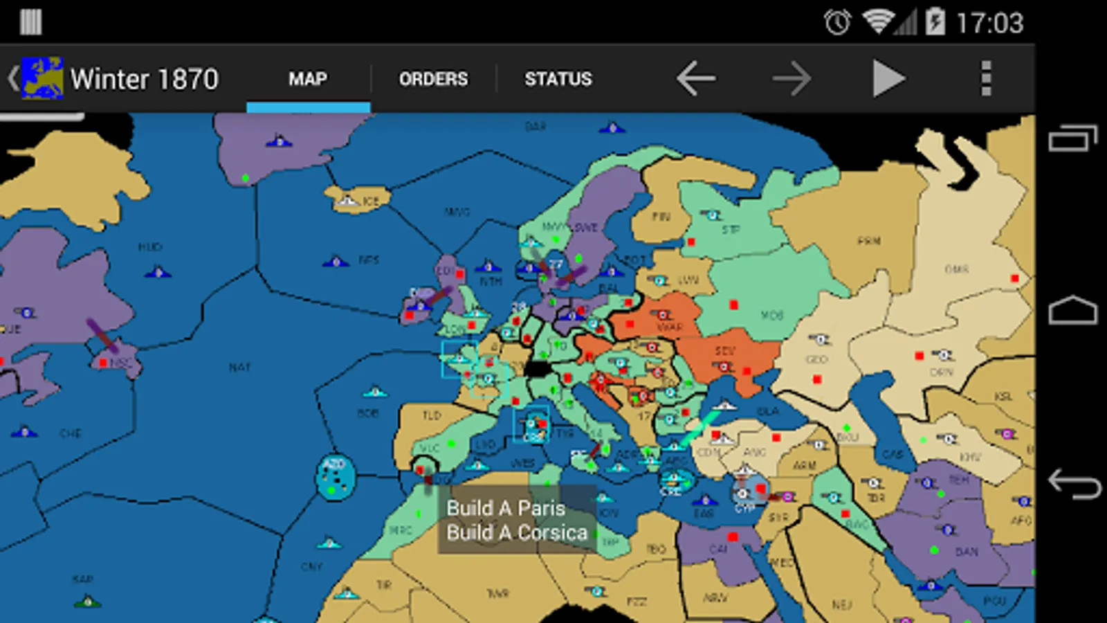Viewport: 1107px width, 623px height.
Task: Tap the FIN province label
Action: point(661,217)
